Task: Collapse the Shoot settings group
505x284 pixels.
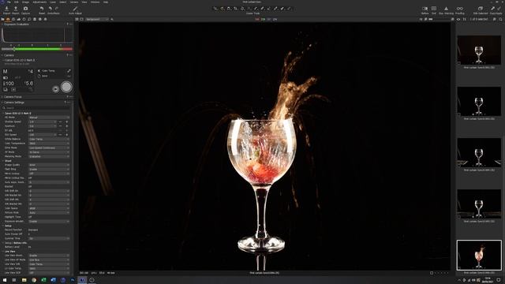Action: 3,161
